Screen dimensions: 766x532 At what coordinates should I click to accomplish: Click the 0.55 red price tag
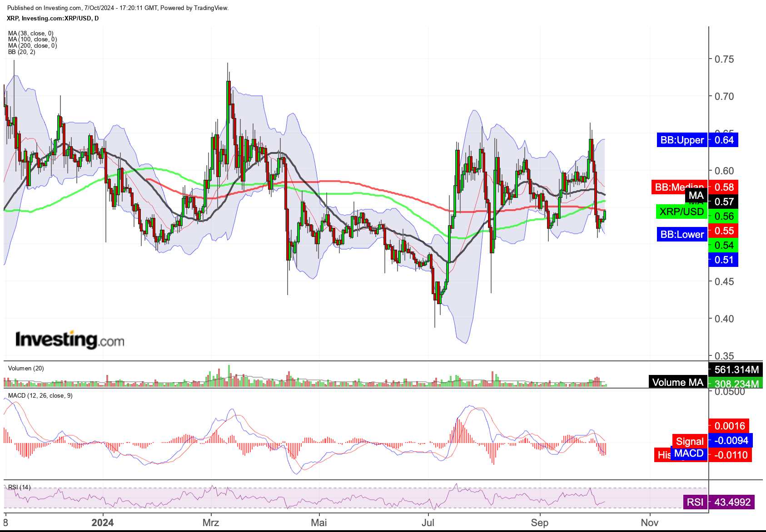723,231
